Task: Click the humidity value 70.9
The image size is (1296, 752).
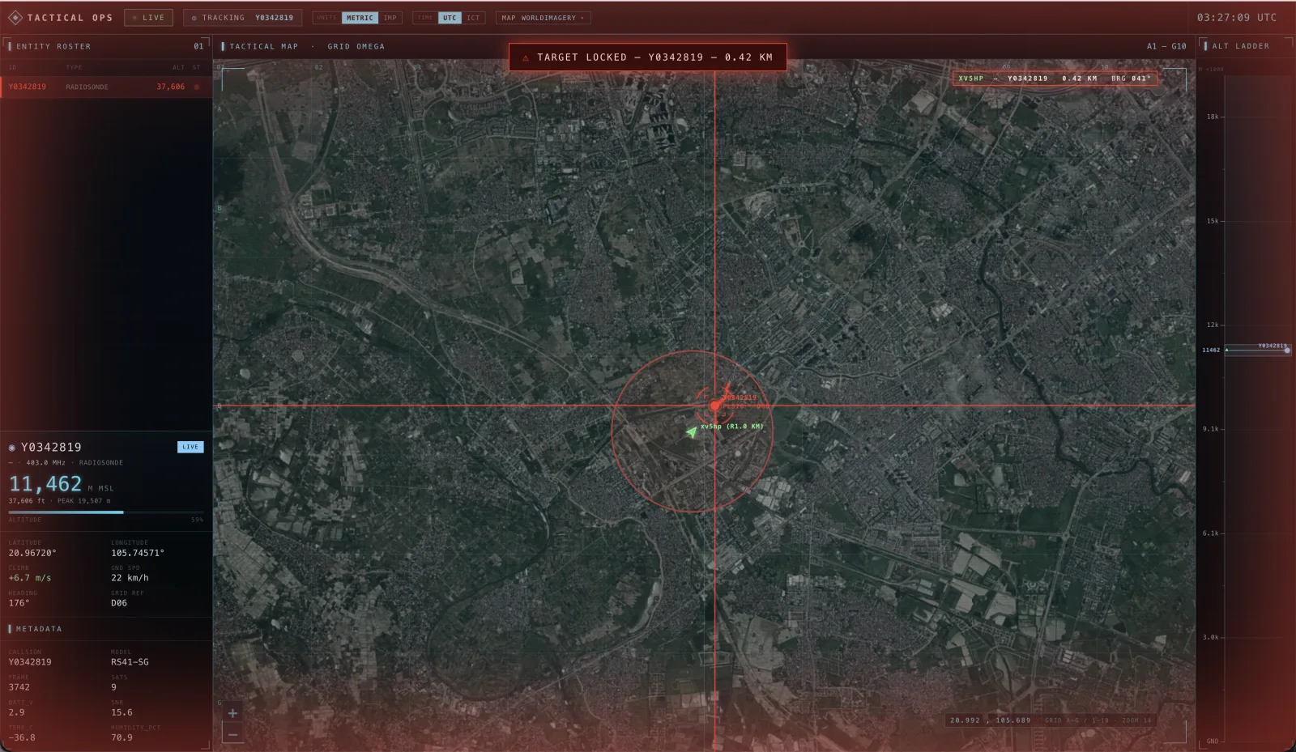Action: [122, 737]
